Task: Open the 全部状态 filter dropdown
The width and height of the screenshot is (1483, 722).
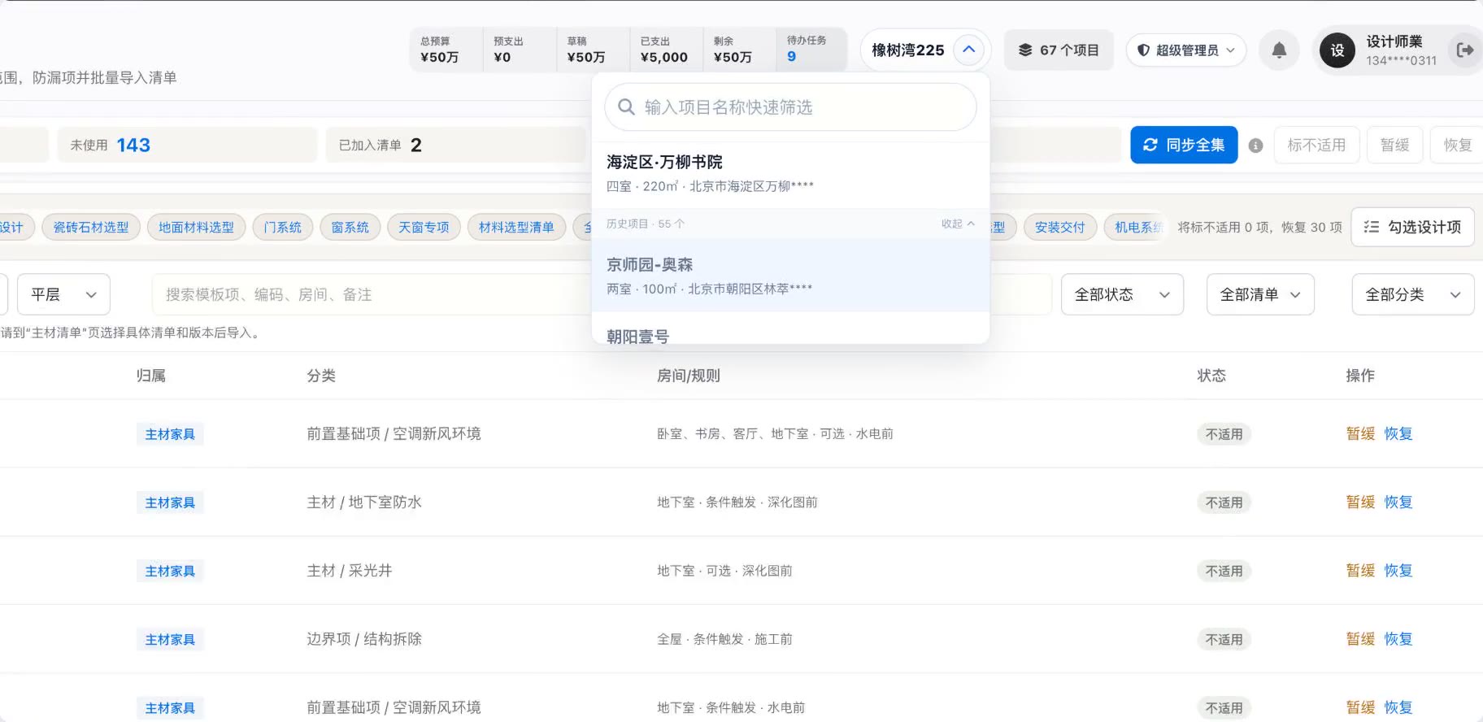Action: point(1122,294)
